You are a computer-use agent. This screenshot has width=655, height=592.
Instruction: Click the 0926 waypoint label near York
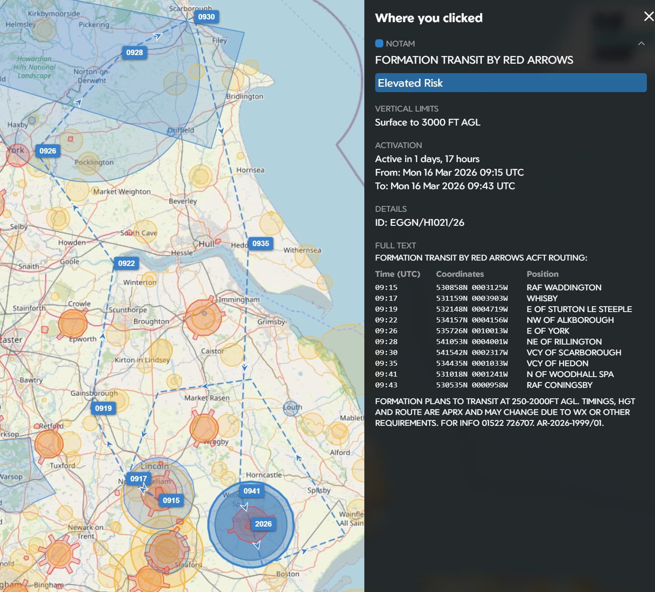coord(47,151)
